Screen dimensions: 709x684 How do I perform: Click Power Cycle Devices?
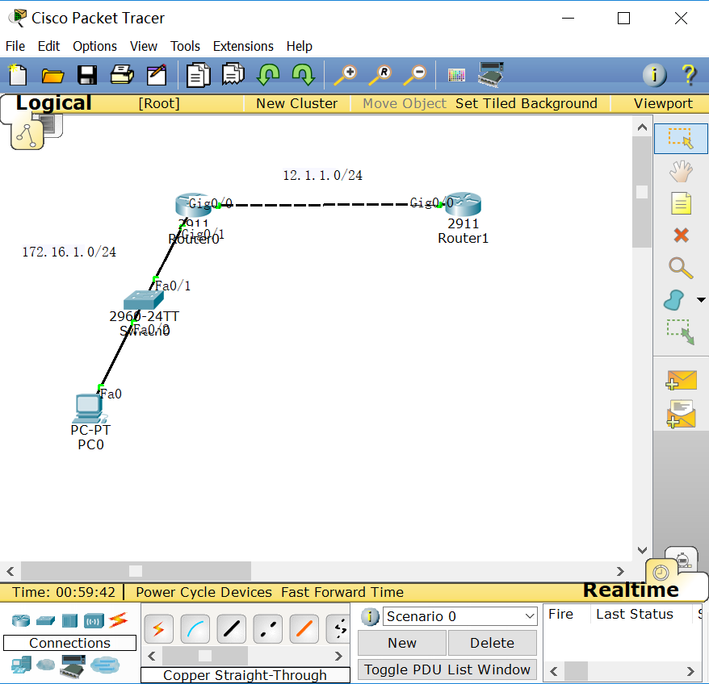coord(204,592)
